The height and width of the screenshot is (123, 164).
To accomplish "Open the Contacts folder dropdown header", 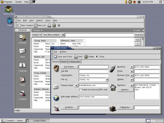I will [37, 30].
